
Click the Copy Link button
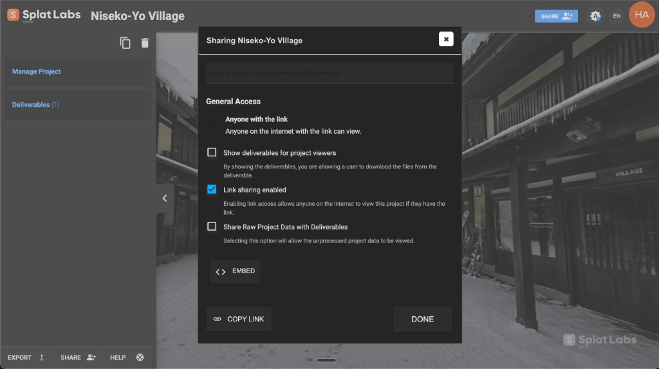[x=239, y=319]
